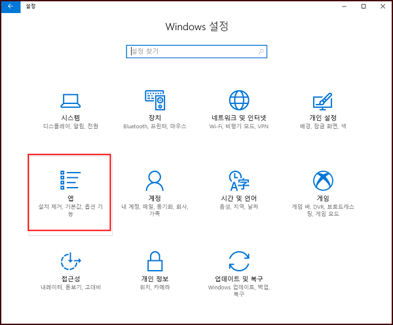Close the 설정 window
The width and height of the screenshot is (393, 325).
(383, 7)
